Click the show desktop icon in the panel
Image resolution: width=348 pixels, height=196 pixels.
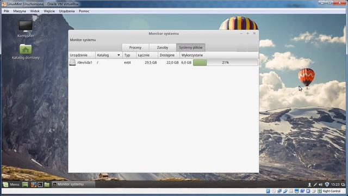(x=25, y=185)
